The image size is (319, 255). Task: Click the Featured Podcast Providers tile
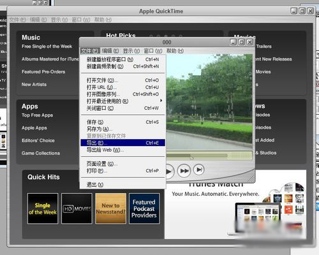point(144,208)
